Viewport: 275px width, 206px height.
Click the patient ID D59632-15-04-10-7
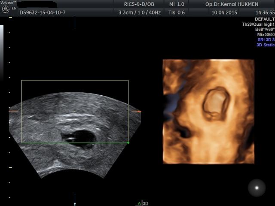[43, 12]
